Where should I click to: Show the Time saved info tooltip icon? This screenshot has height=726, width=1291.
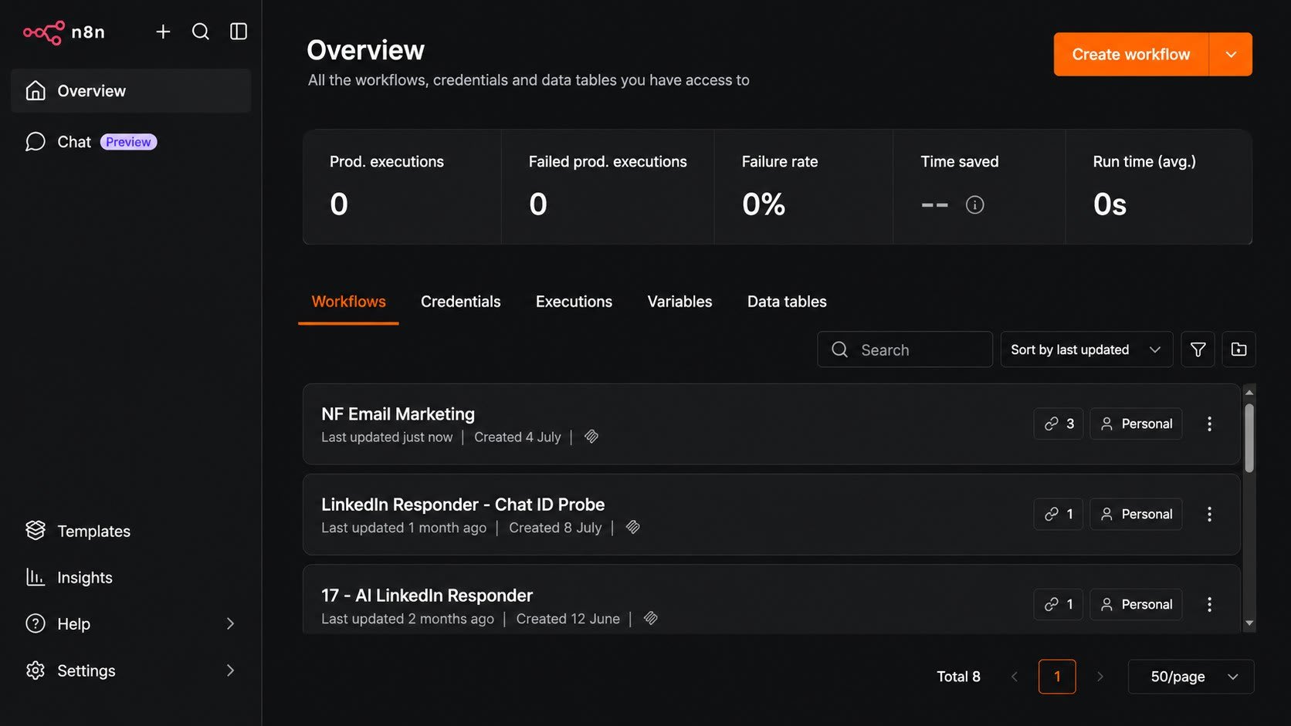coord(975,204)
